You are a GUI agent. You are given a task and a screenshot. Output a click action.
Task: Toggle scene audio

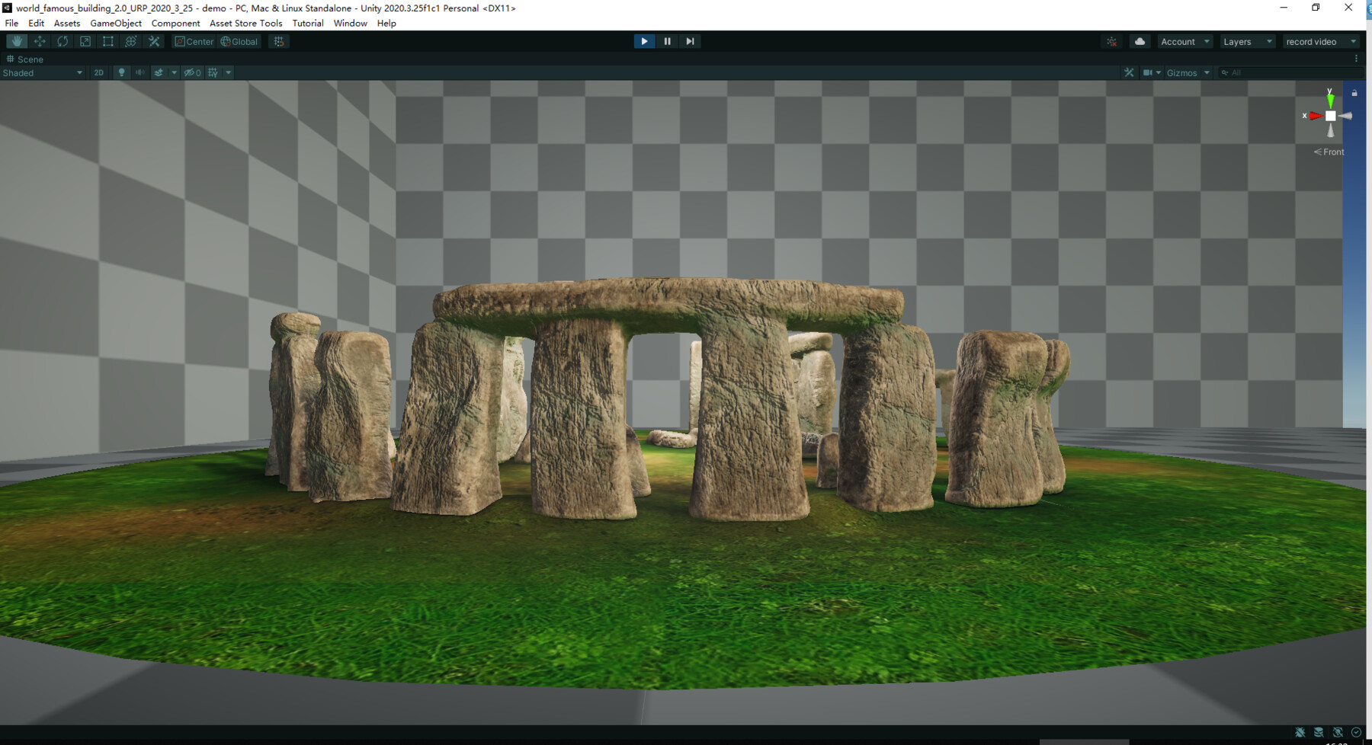tap(139, 72)
